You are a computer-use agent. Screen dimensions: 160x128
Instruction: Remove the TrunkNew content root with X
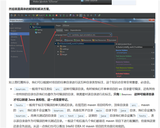(154, 47)
